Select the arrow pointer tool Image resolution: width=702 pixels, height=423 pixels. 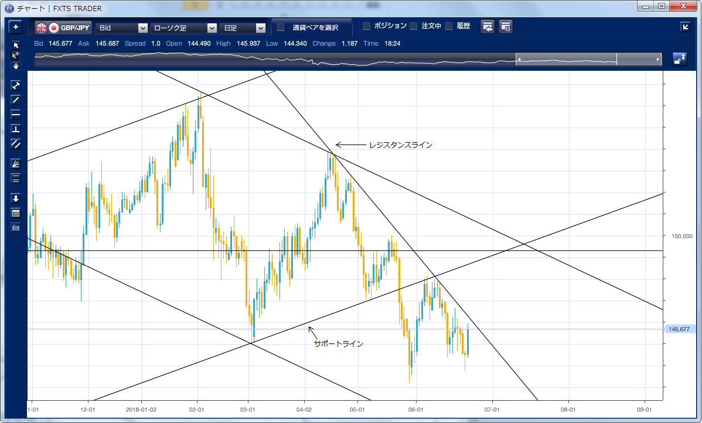point(16,45)
